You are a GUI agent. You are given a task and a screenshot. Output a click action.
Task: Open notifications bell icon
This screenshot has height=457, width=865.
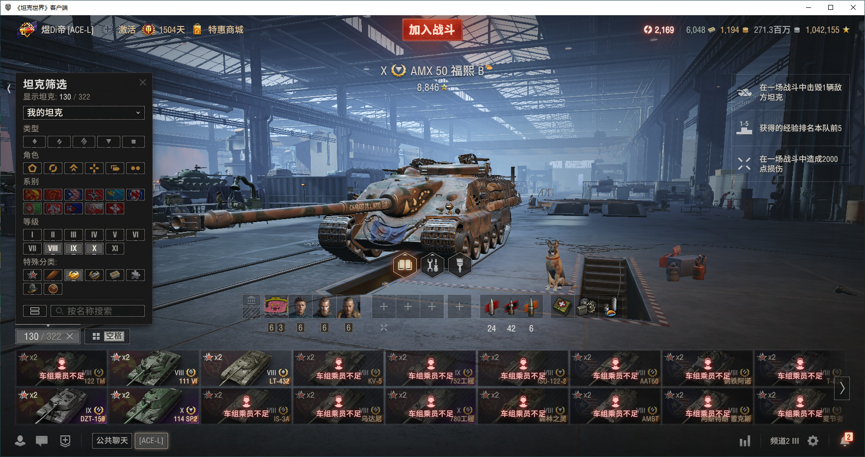(x=845, y=440)
